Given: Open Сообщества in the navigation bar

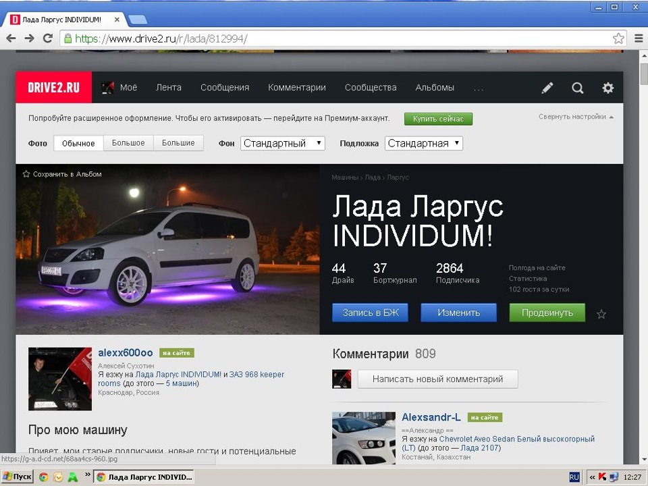Looking at the screenshot, I should [x=371, y=88].
